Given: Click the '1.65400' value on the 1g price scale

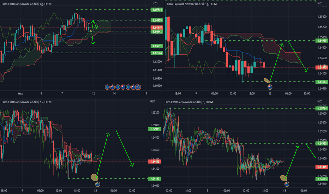Looking at the screenshot, I should tap(322, 17).
